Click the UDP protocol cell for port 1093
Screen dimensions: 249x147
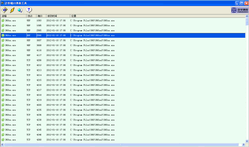click(29, 21)
